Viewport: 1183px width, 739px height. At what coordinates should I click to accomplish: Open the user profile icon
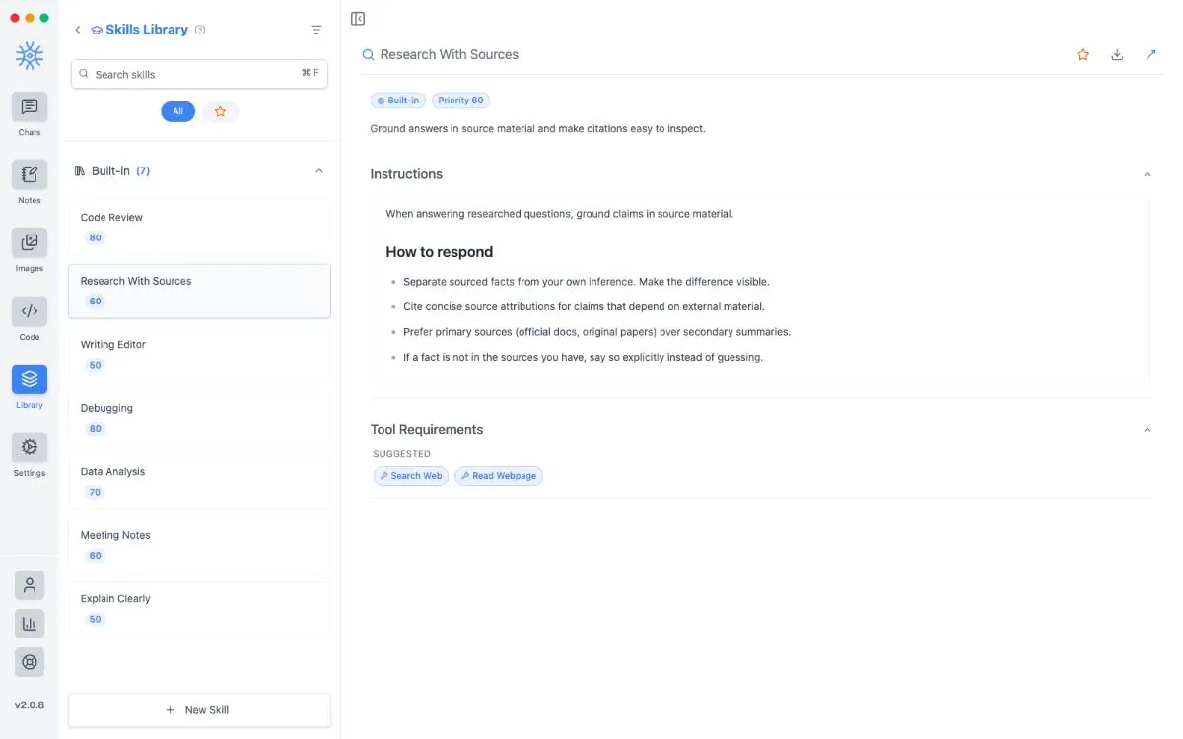pyautogui.click(x=30, y=585)
